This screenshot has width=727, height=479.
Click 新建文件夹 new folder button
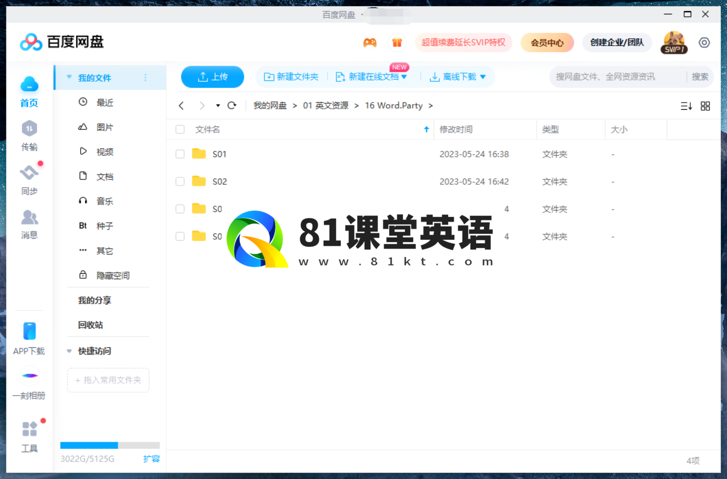tap(291, 77)
